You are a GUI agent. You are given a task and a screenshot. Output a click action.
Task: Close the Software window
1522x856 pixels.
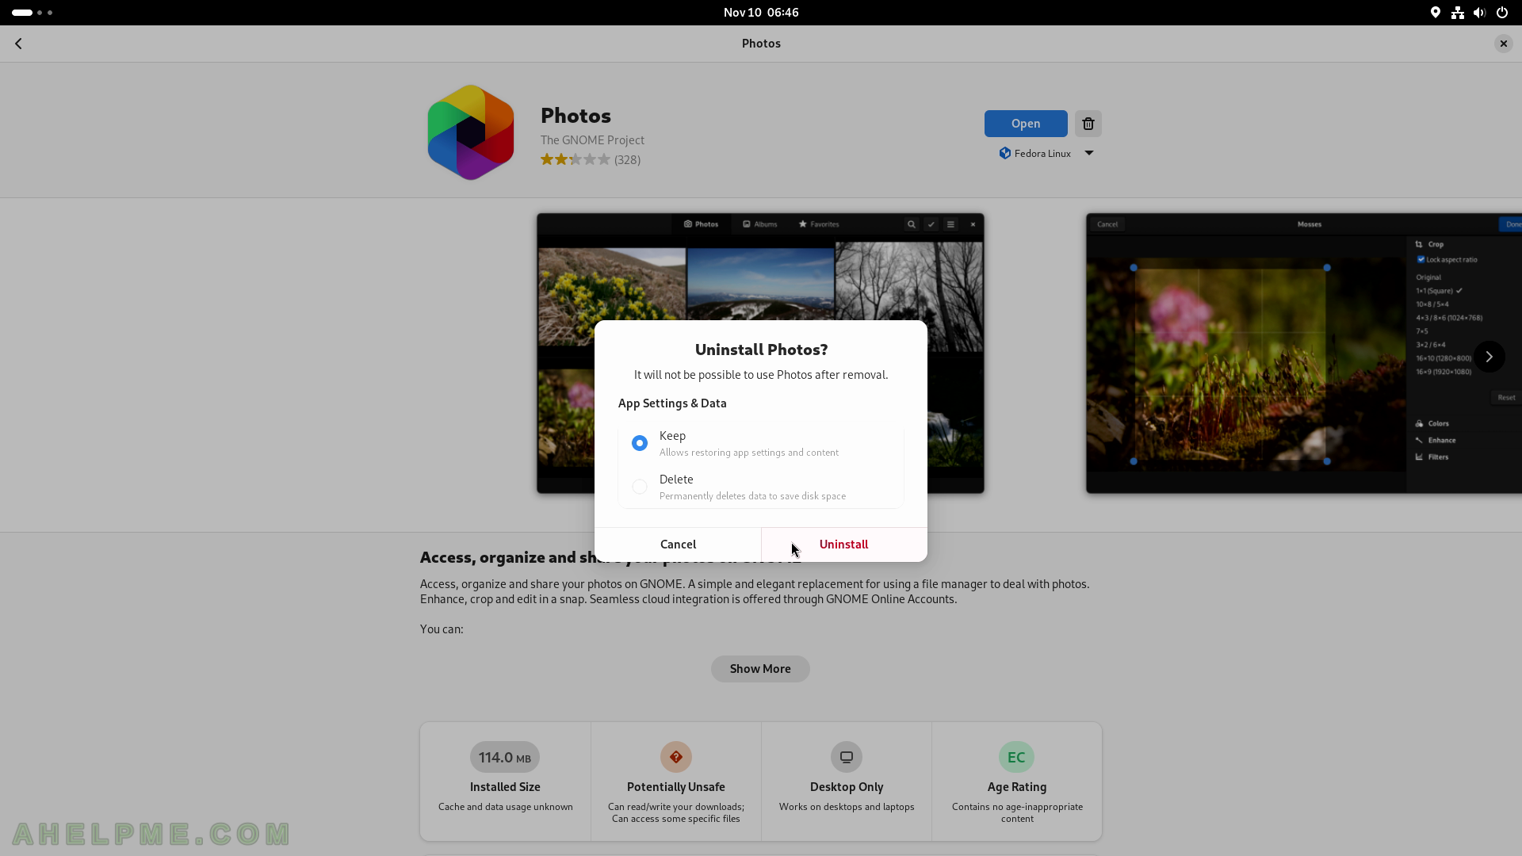(1503, 44)
